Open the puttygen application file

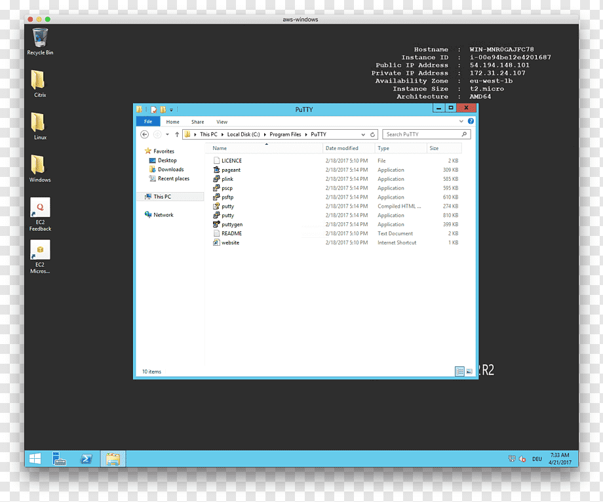(x=232, y=225)
